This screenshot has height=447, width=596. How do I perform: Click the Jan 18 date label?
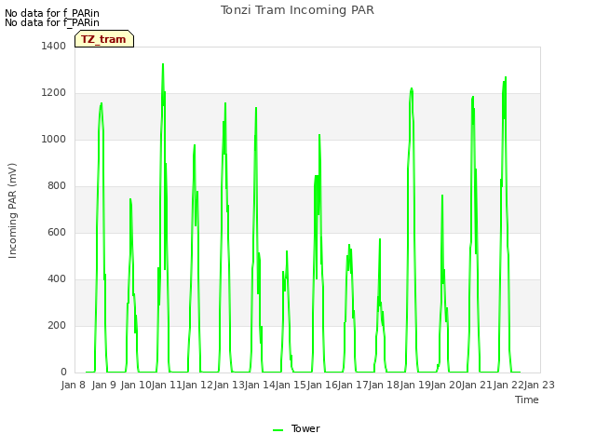click(x=384, y=385)
